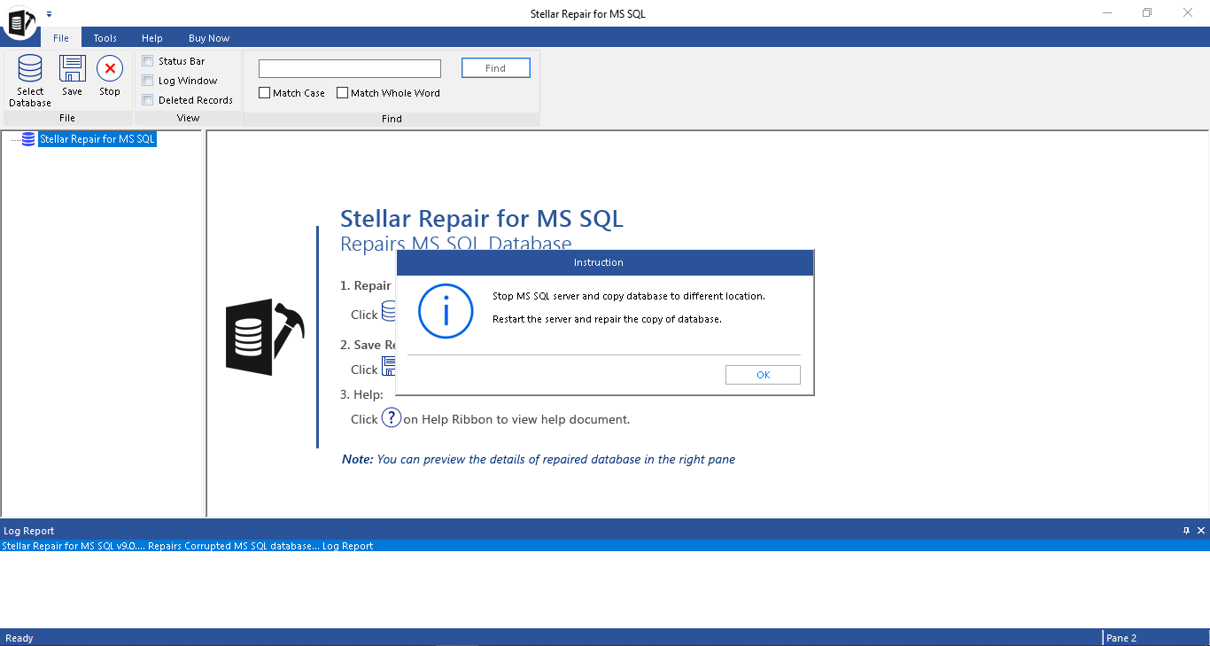
Task: Click the information icon in the Instruction dialog
Action: coord(446,311)
